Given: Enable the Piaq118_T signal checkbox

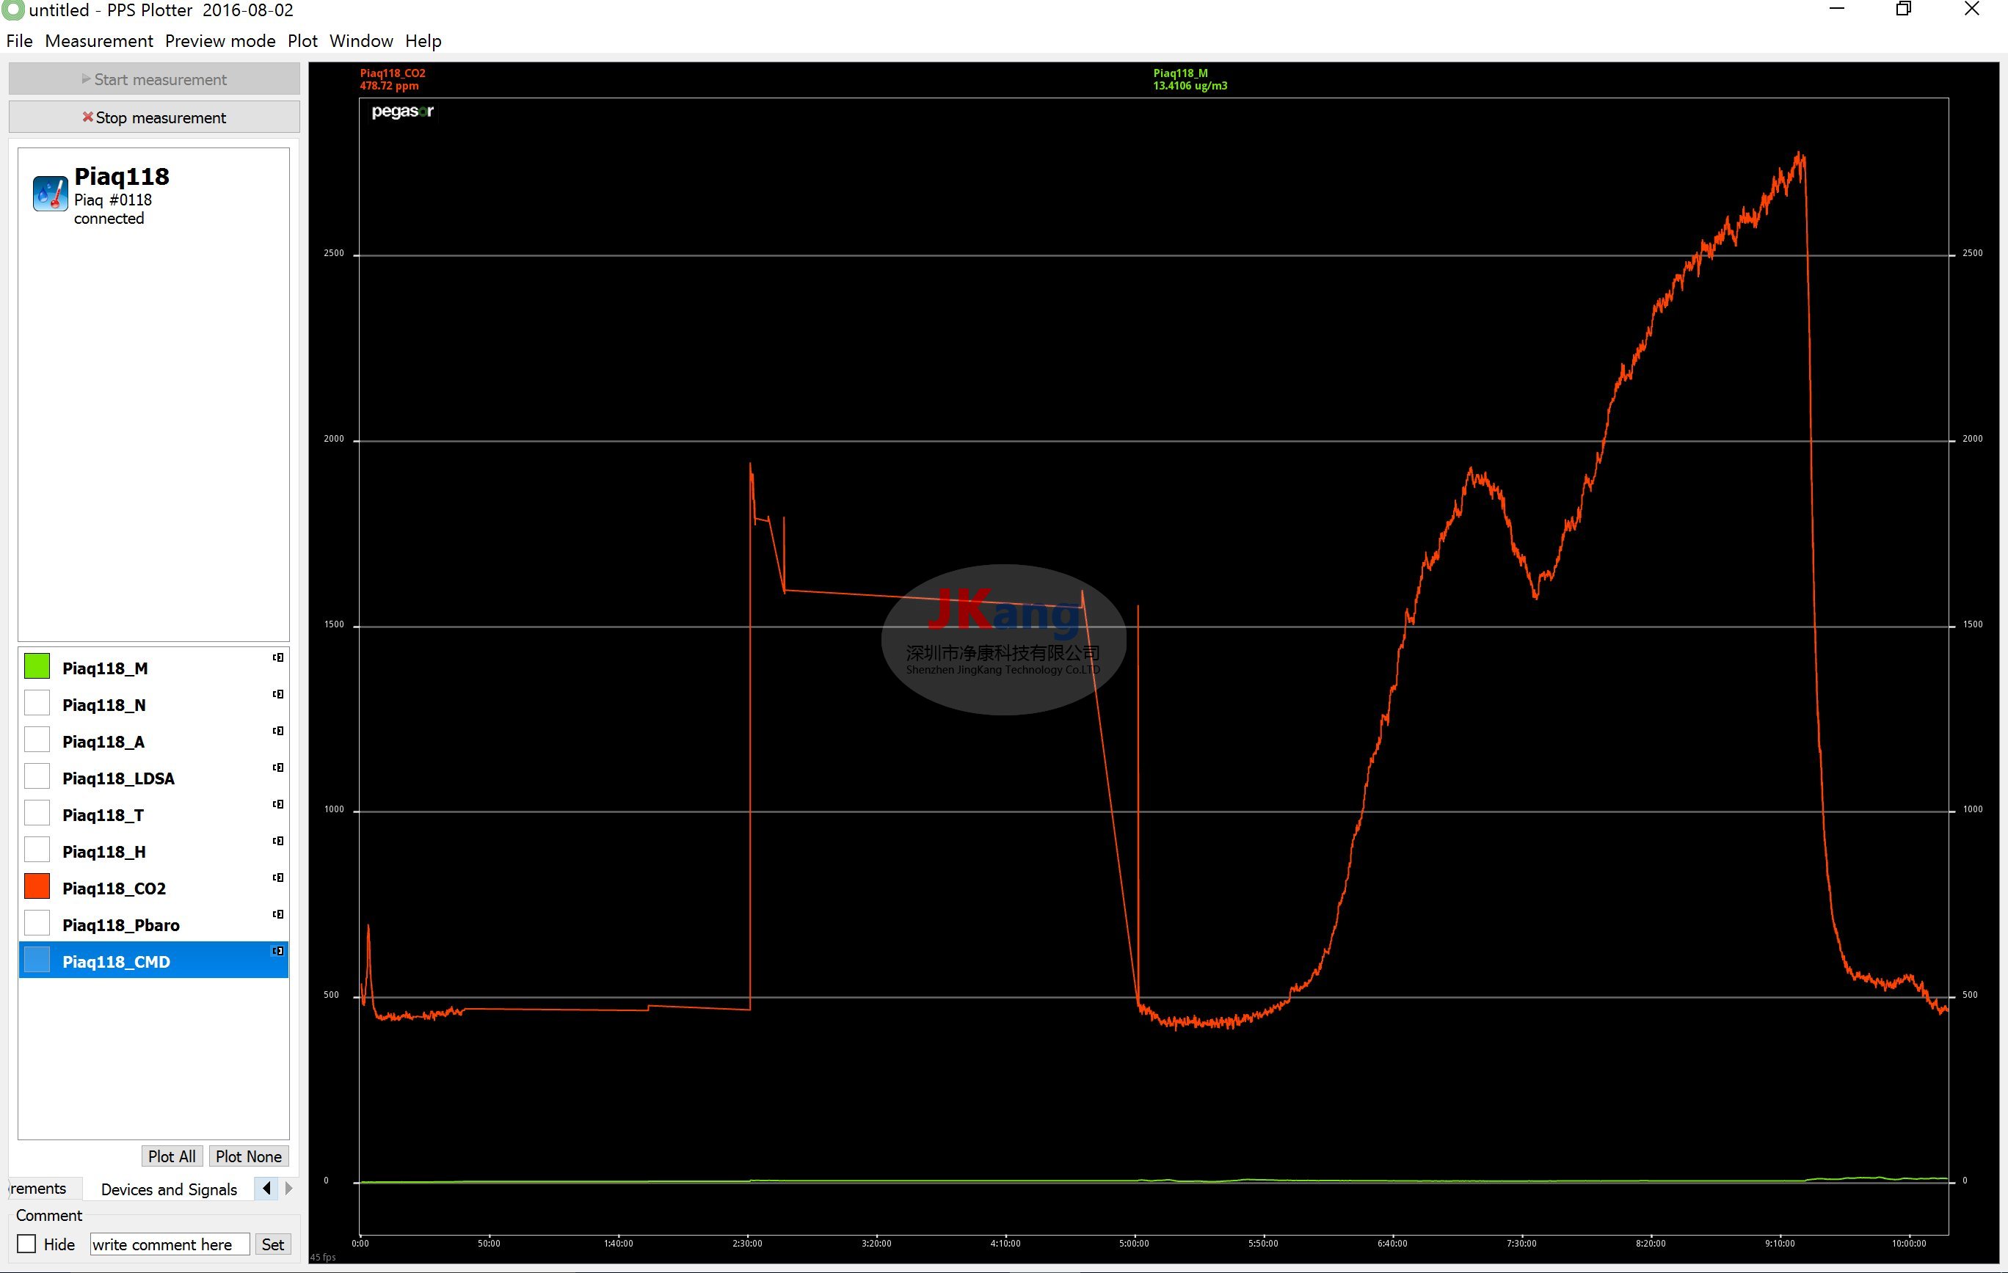Looking at the screenshot, I should pos(37,813).
